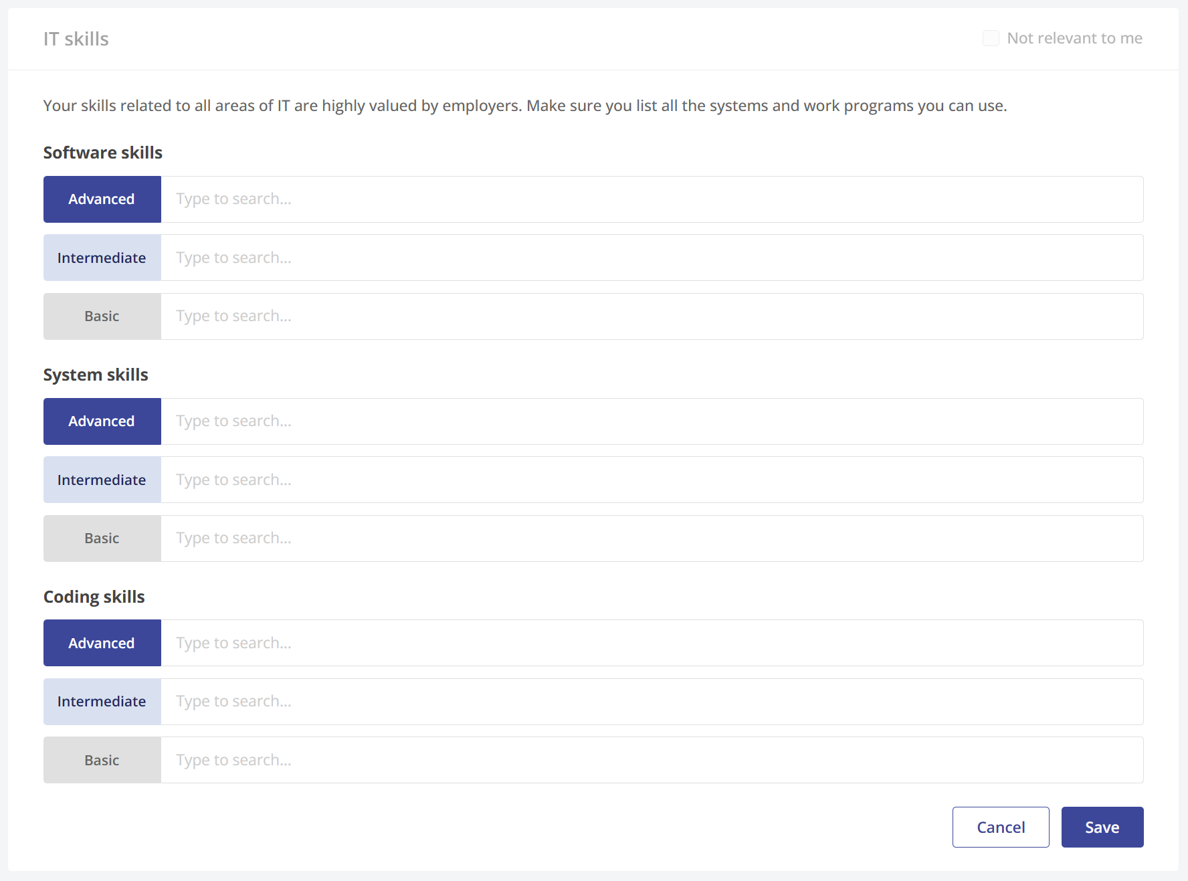
Task: Select the Basic label under Software skills
Action: click(x=102, y=316)
